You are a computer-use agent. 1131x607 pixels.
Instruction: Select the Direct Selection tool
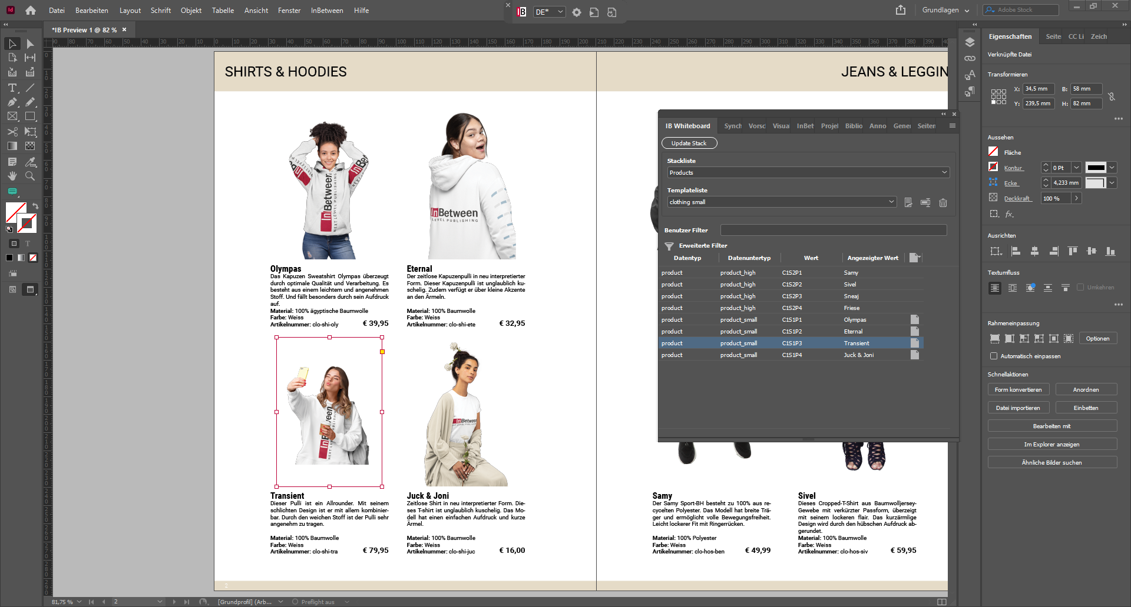[29, 44]
